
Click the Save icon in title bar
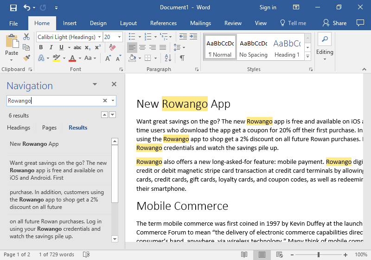click(13, 7)
